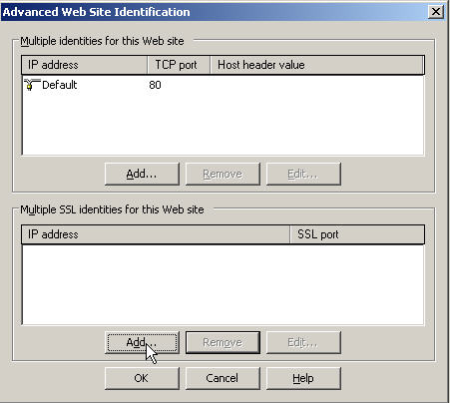Image resolution: width=450 pixels, height=403 pixels.
Task: Add a new SSL identity
Action: tap(142, 342)
